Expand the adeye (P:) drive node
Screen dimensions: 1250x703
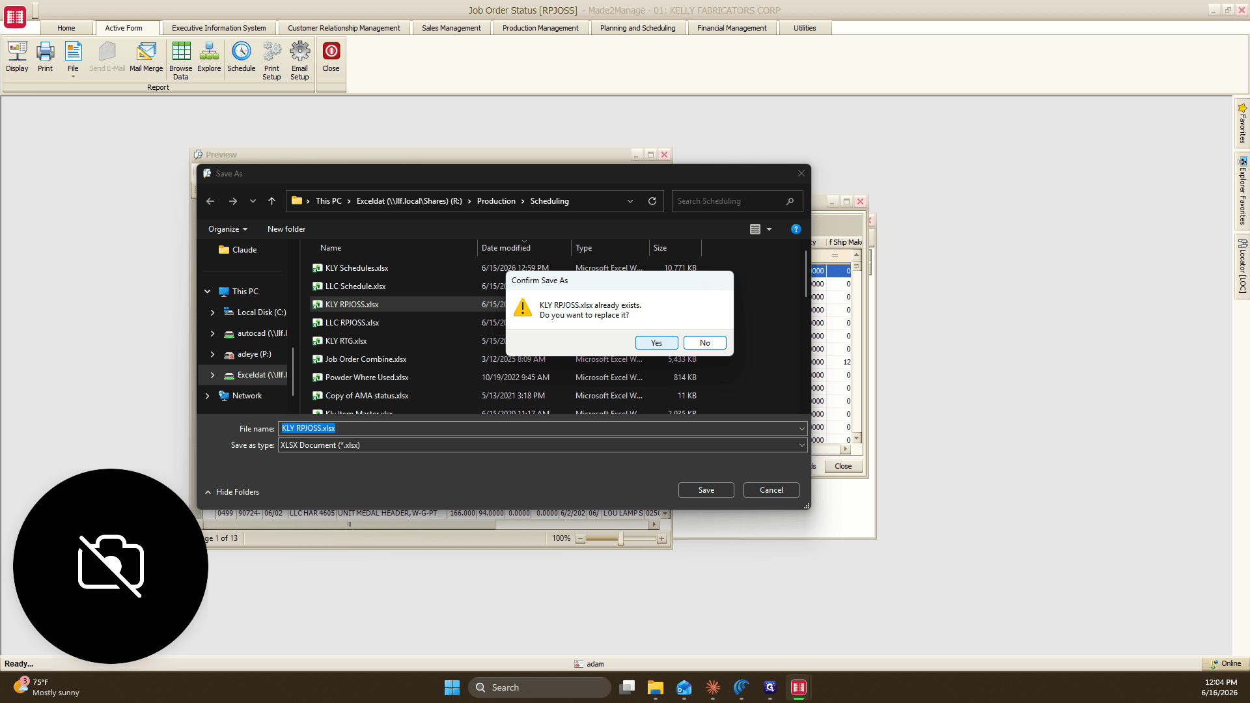click(x=212, y=354)
